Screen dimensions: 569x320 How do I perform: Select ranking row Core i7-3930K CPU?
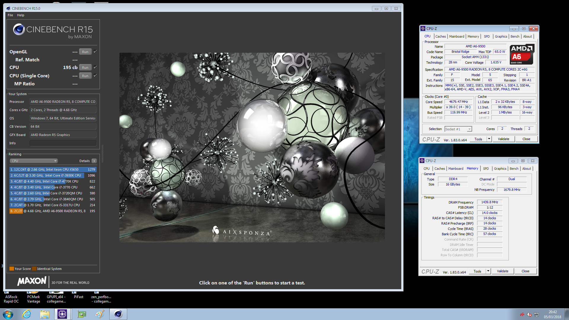[53, 175]
